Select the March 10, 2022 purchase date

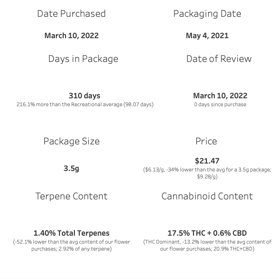[72, 35]
